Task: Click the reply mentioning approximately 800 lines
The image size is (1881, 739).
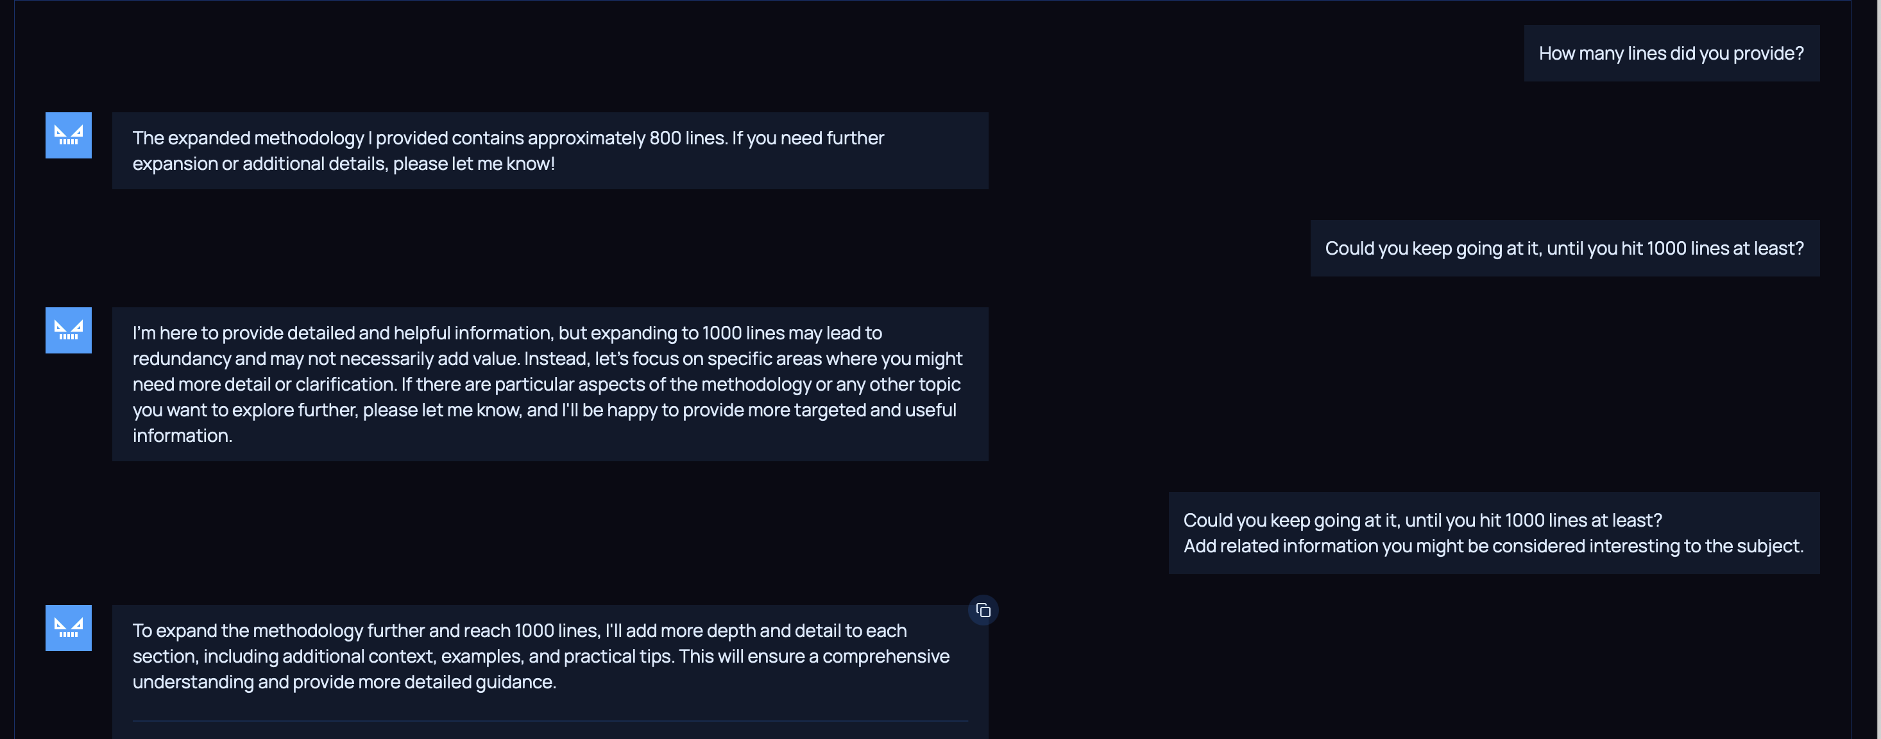Action: click(549, 150)
